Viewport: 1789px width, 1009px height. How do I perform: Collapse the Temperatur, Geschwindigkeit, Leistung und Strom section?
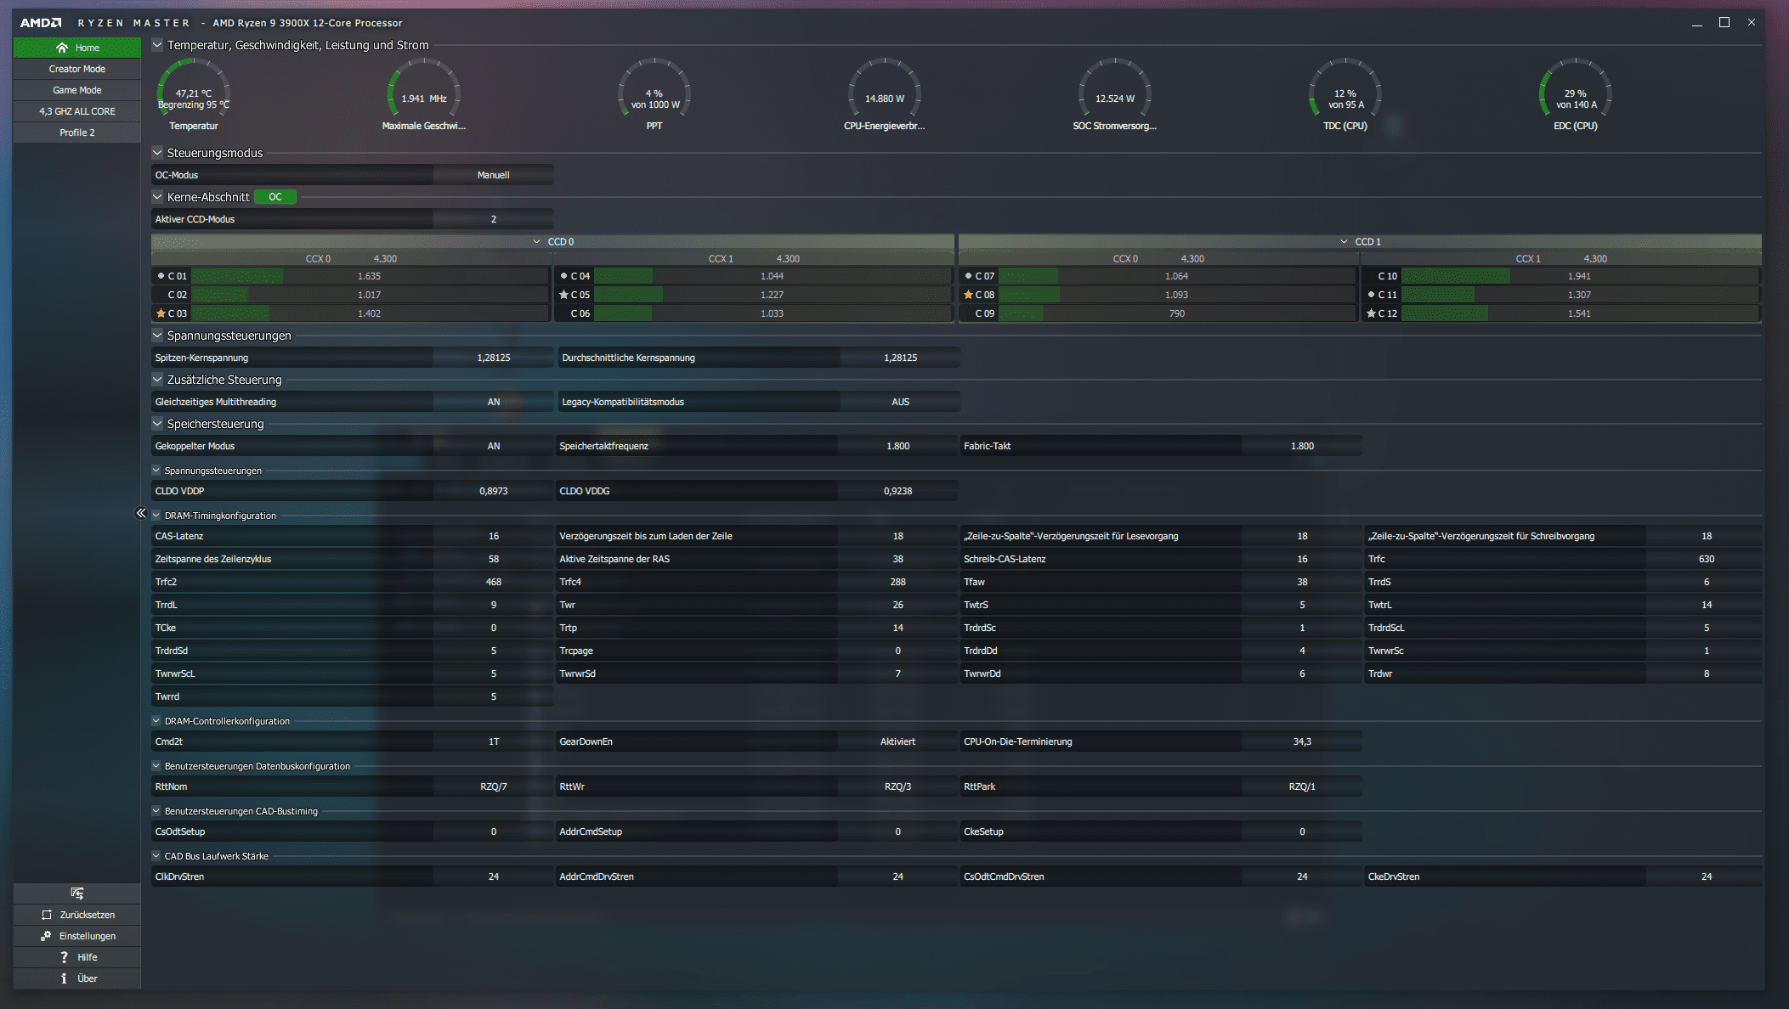(x=157, y=45)
